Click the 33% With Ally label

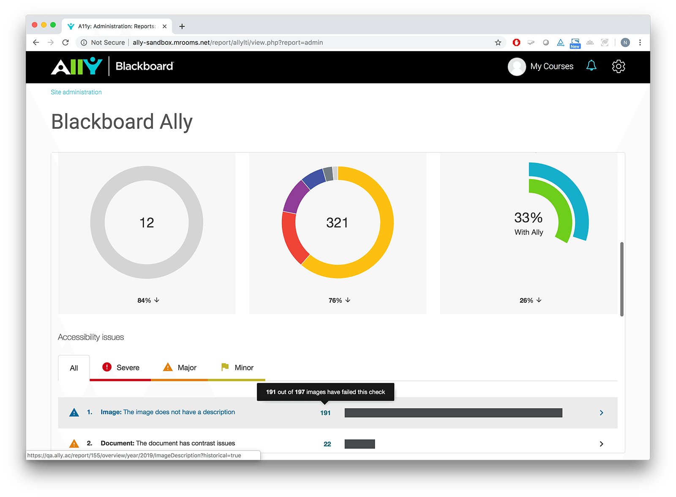tap(529, 223)
